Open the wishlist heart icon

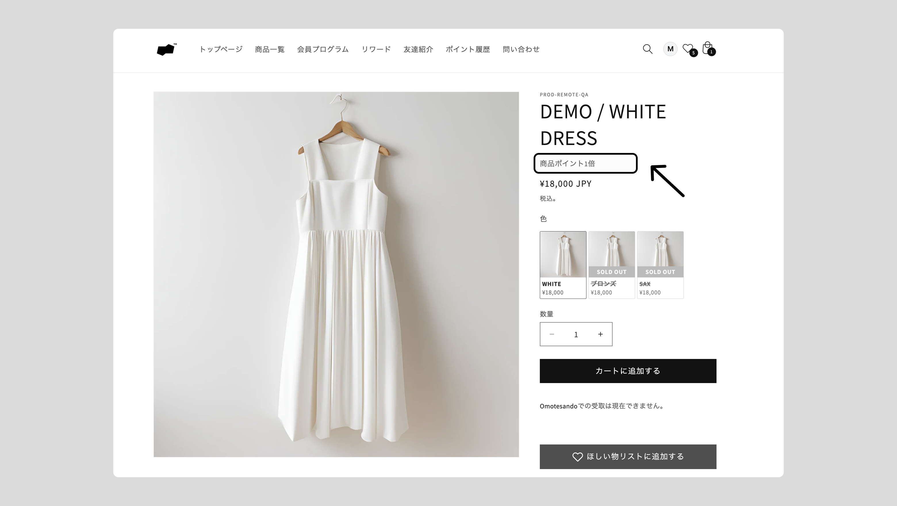click(688, 49)
